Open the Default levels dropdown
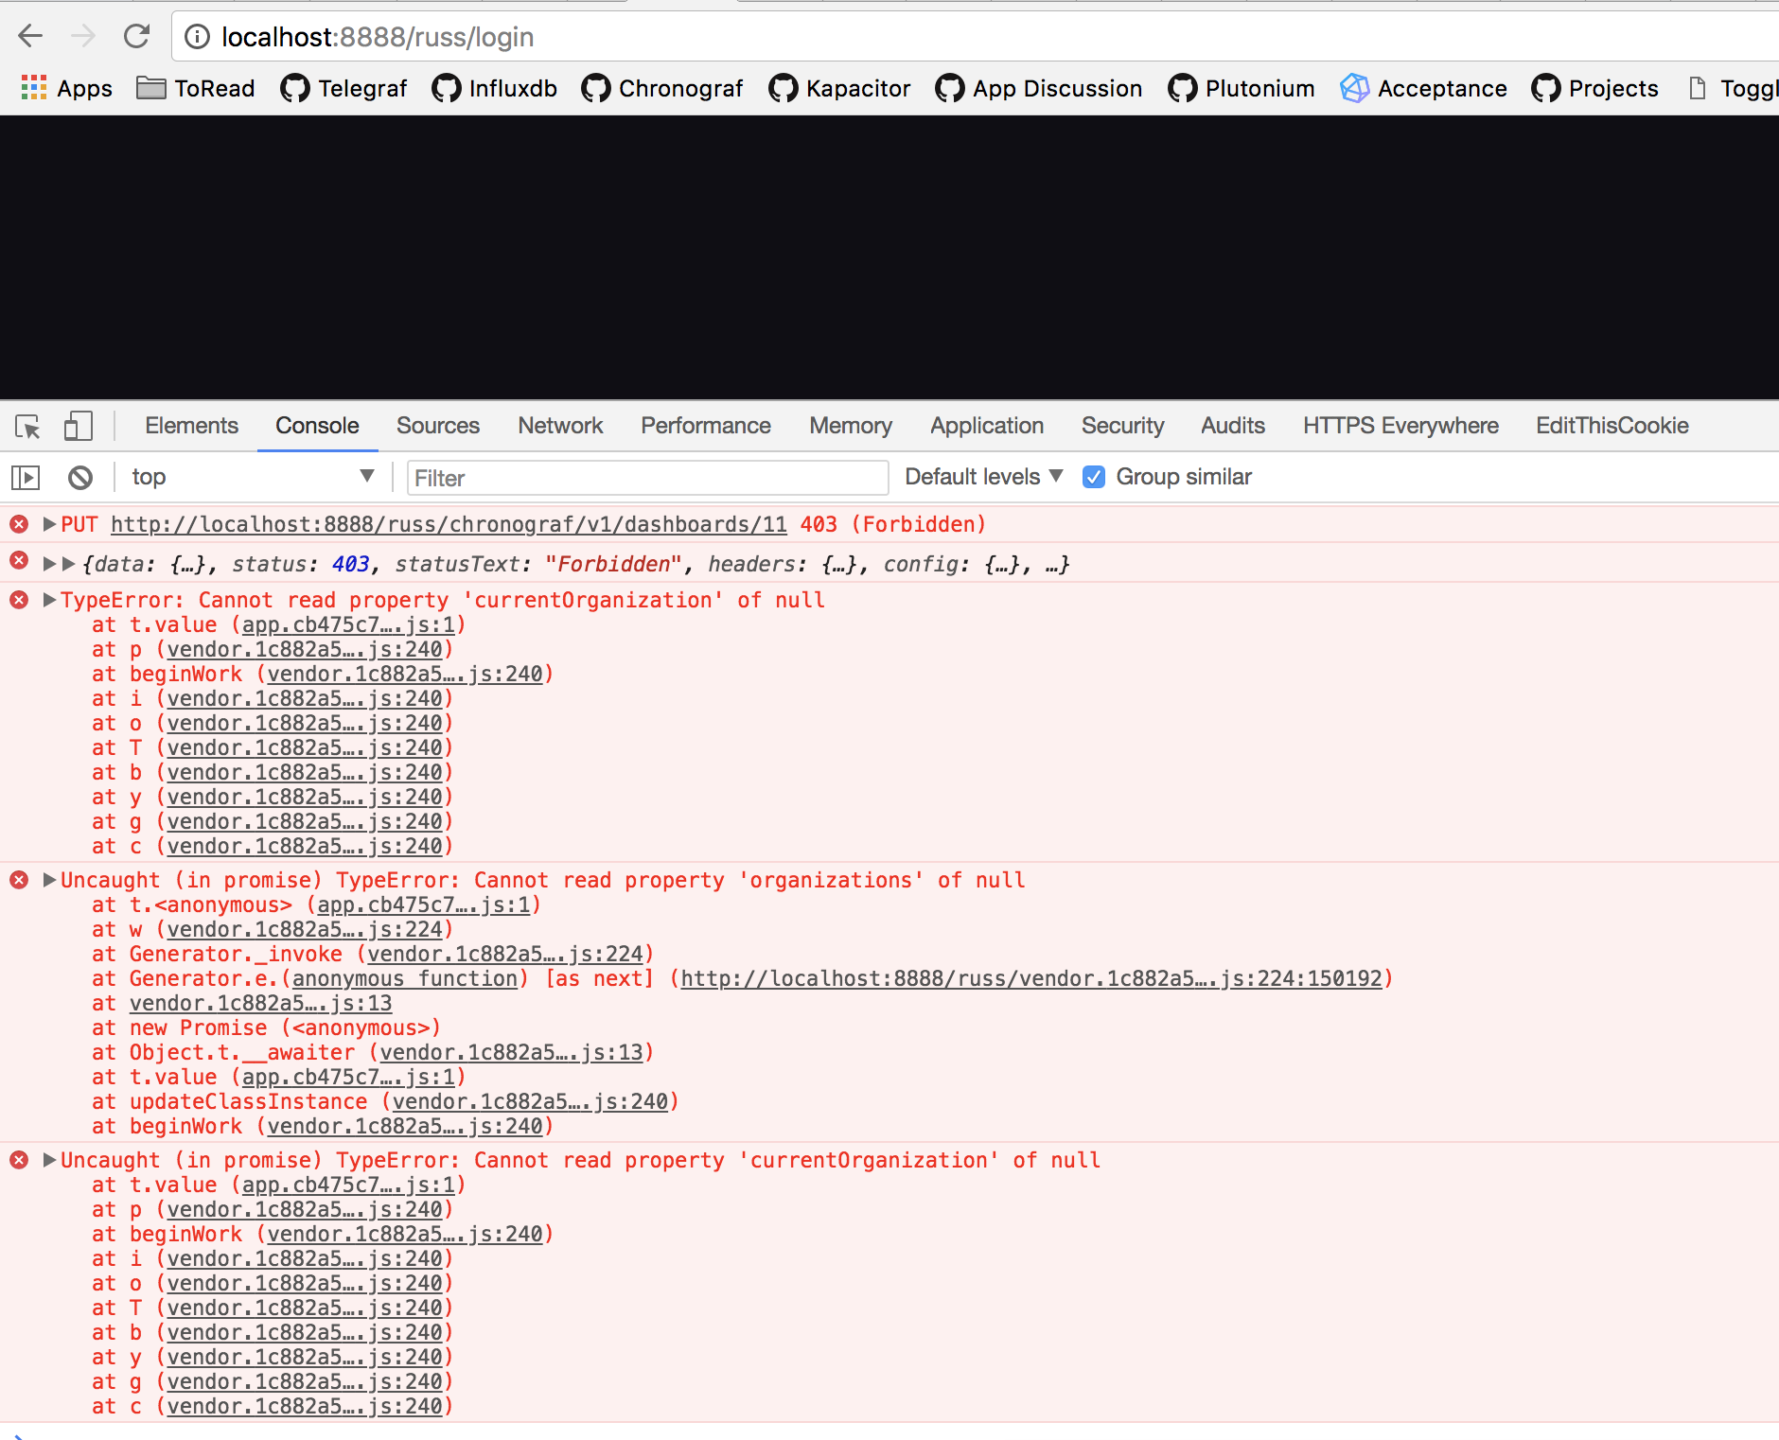Image resolution: width=1779 pixels, height=1440 pixels. click(982, 477)
